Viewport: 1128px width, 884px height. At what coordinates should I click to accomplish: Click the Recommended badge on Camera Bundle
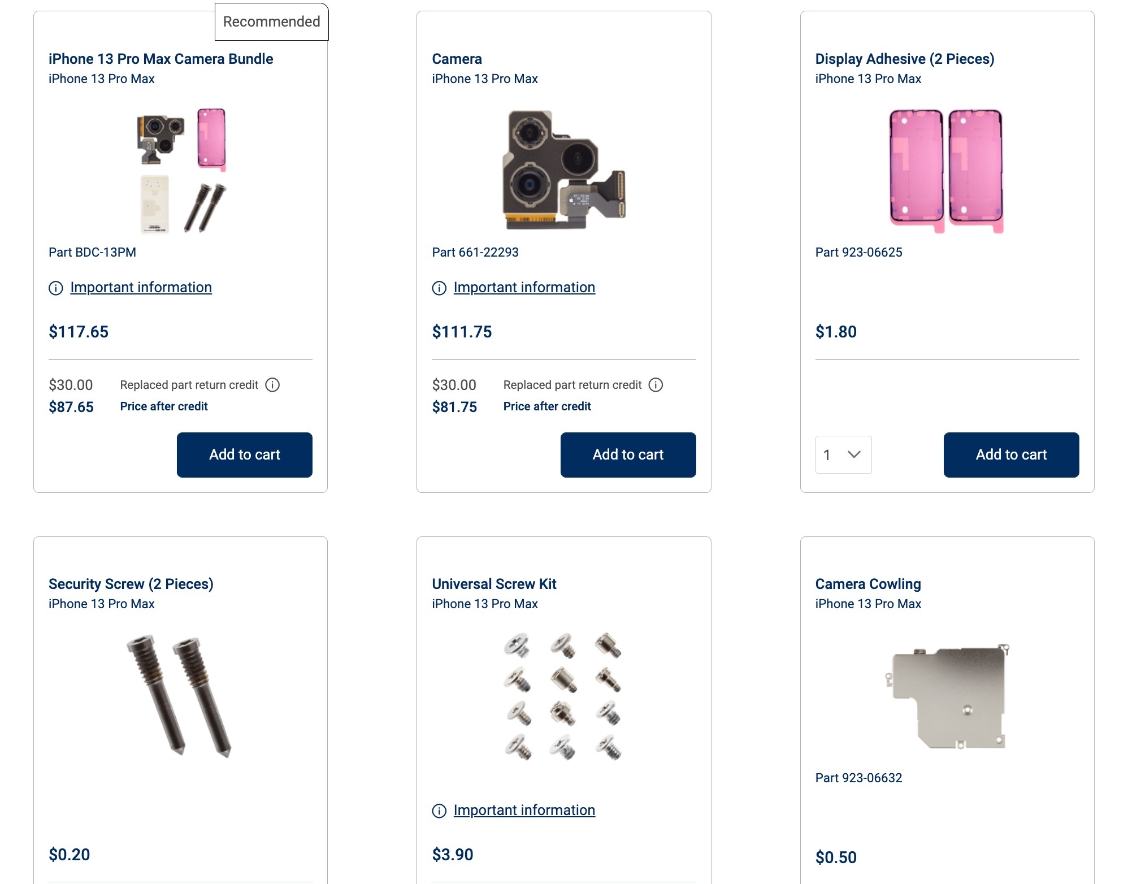(x=271, y=21)
